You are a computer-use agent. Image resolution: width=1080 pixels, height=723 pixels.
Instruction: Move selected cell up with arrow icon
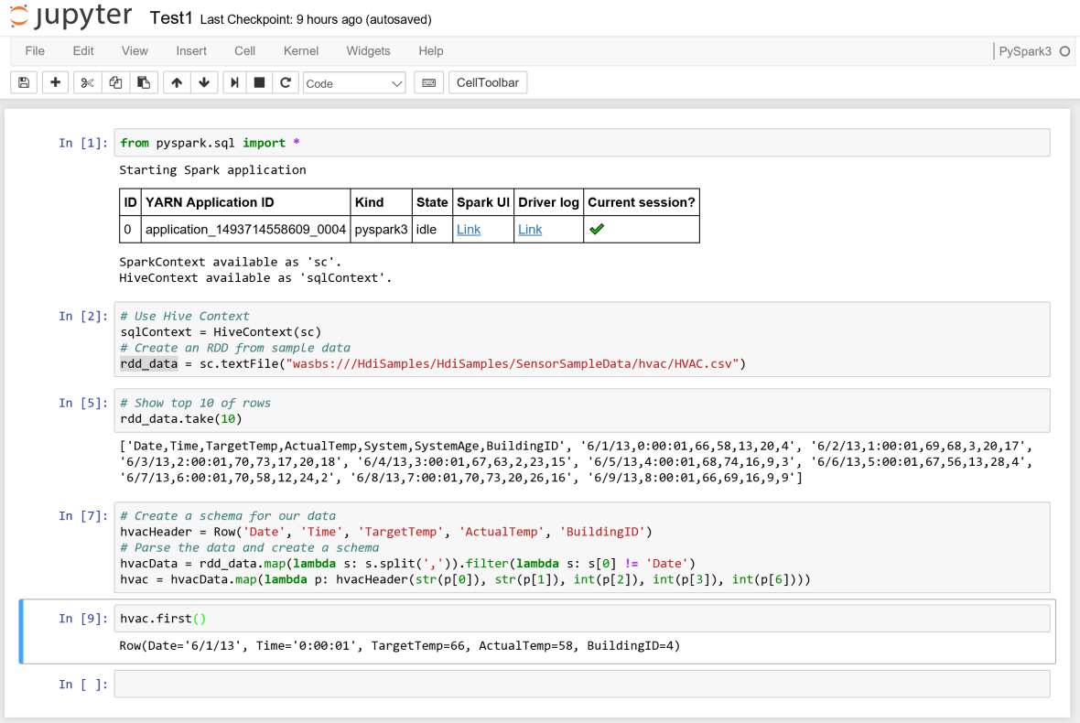176,82
